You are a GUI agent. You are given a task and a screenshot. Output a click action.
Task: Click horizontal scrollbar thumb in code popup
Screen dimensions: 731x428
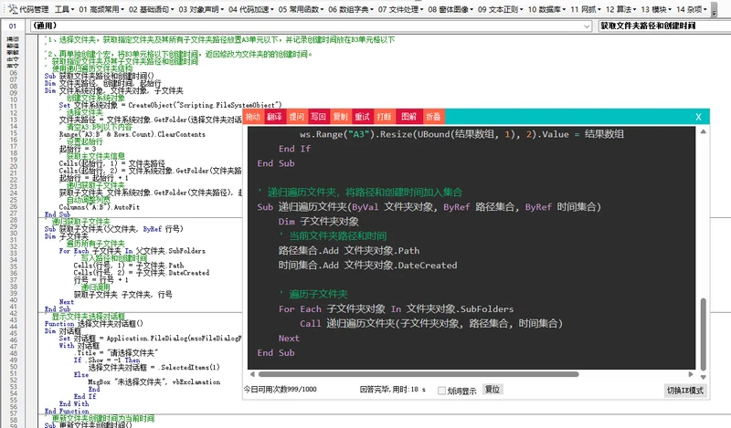click(418, 374)
